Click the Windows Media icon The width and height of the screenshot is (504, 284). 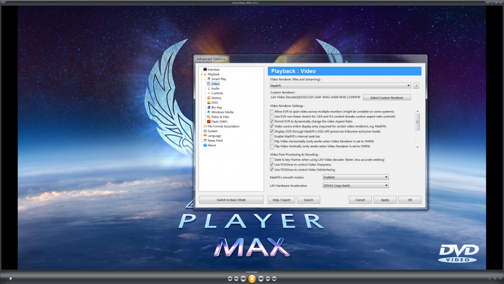pyautogui.click(x=209, y=112)
